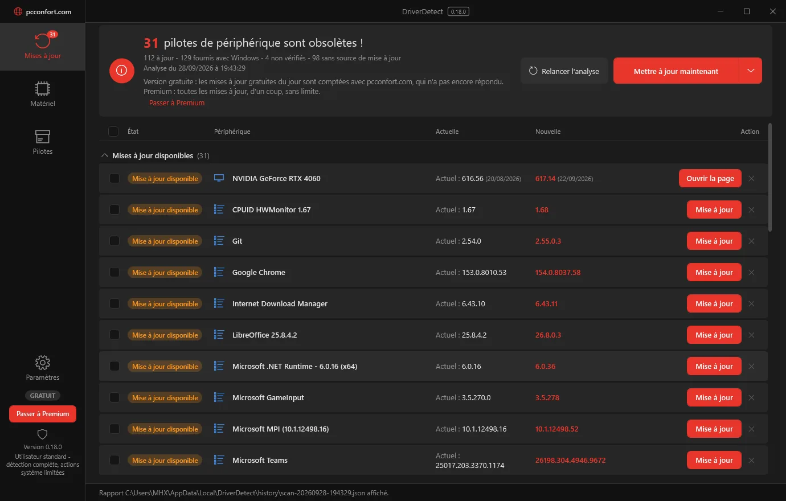Click the shield icon above version text
The height and width of the screenshot is (501, 786).
(42, 434)
